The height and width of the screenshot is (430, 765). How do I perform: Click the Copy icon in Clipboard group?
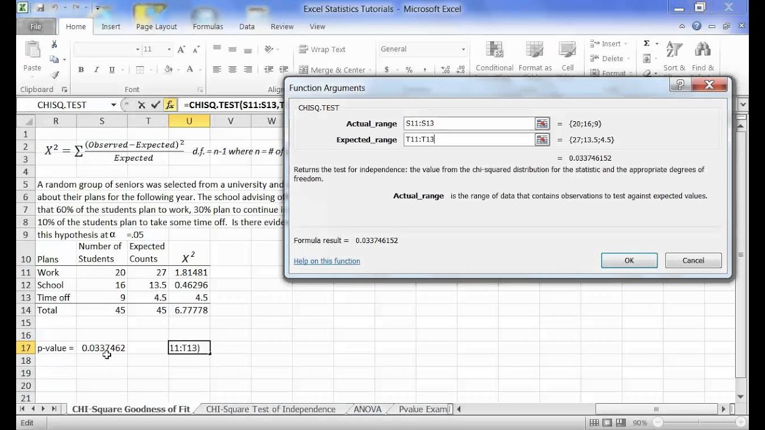coord(54,59)
